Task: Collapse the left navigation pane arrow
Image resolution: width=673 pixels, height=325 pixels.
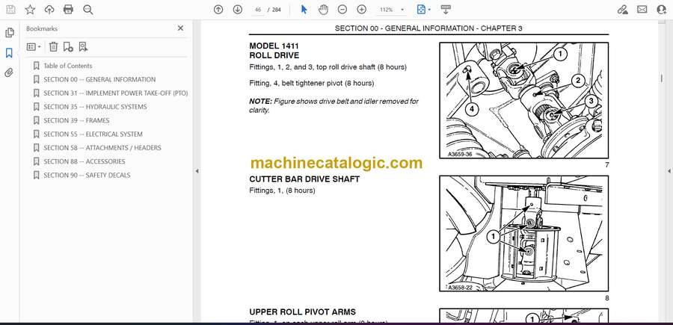Action: (197, 171)
